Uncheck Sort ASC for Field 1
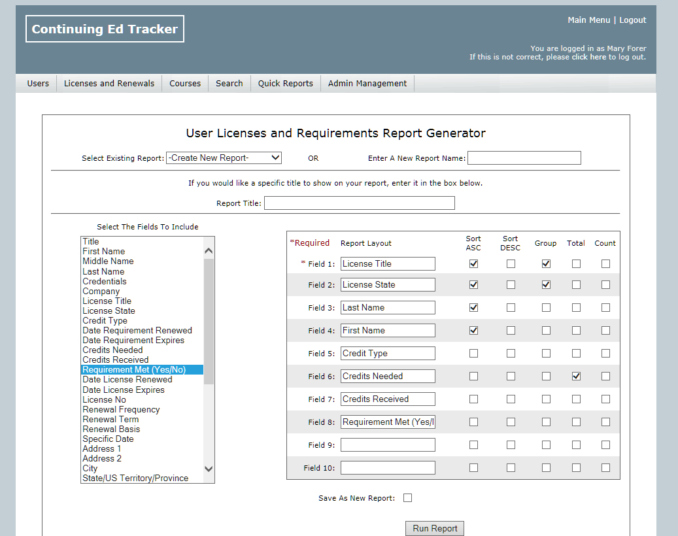This screenshot has height=536, width=678. click(x=473, y=264)
